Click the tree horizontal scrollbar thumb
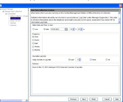Viewport: 123px width, 102px height. [x=12, y=100]
